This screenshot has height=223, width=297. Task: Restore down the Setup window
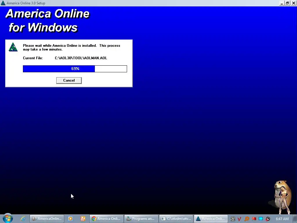287,3
